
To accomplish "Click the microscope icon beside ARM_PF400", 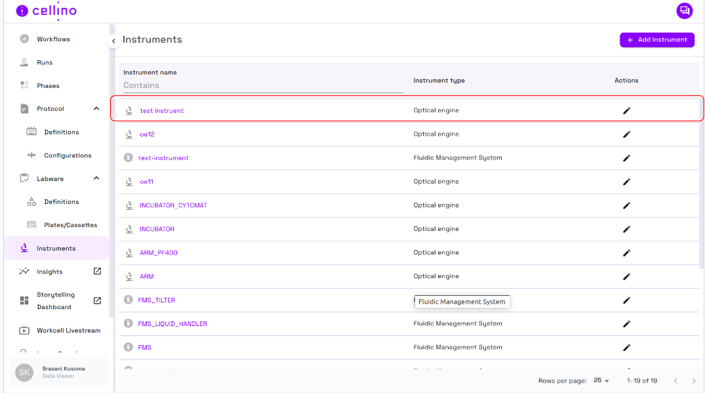I will point(129,253).
